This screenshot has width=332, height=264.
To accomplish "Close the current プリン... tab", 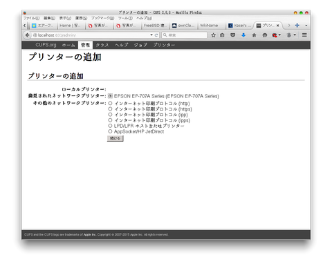I will (x=278, y=26).
